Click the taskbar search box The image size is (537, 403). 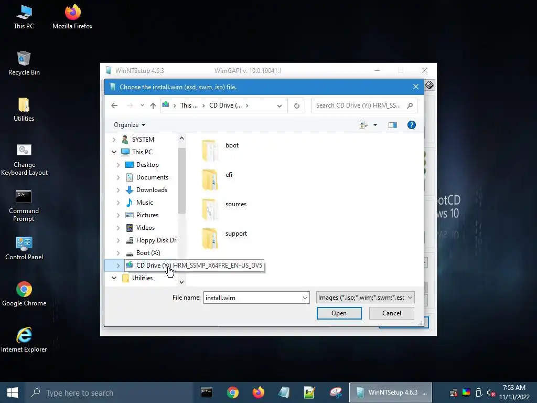coord(110,393)
